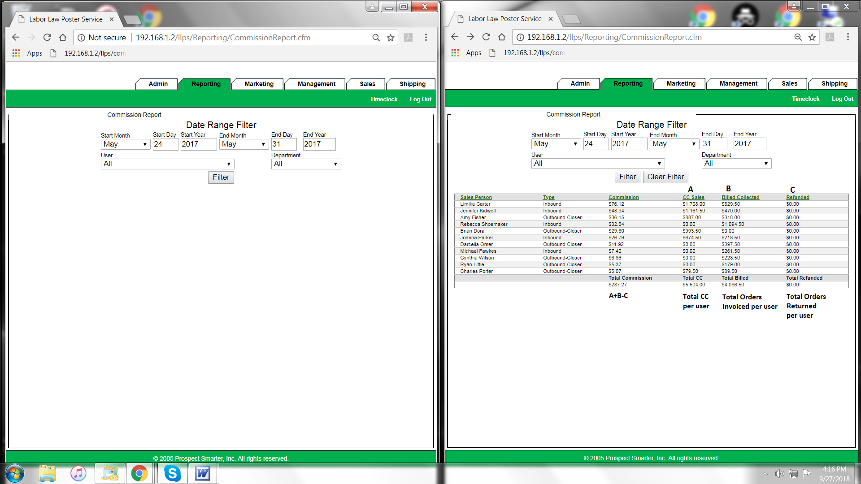Click Start Day field in left window
Screen dimensions: 861x484
click(x=165, y=144)
